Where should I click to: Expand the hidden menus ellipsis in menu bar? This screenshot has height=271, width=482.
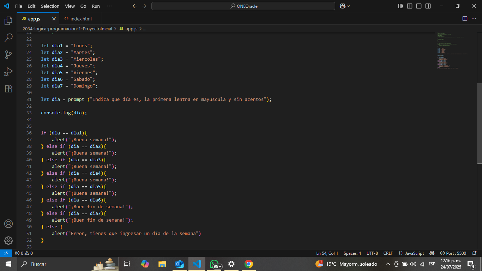(x=109, y=6)
